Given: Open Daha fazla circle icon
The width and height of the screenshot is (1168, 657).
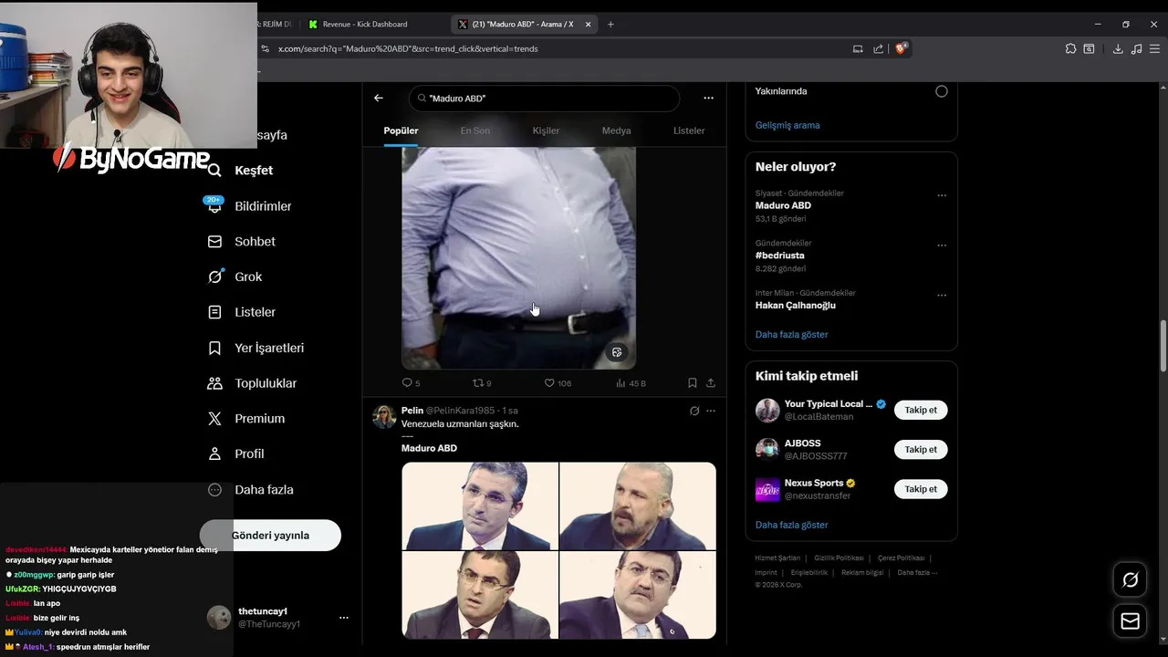Looking at the screenshot, I should 214,490.
